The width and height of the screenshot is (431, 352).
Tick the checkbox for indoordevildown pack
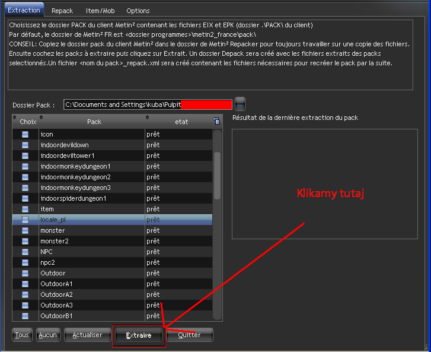coord(25,145)
